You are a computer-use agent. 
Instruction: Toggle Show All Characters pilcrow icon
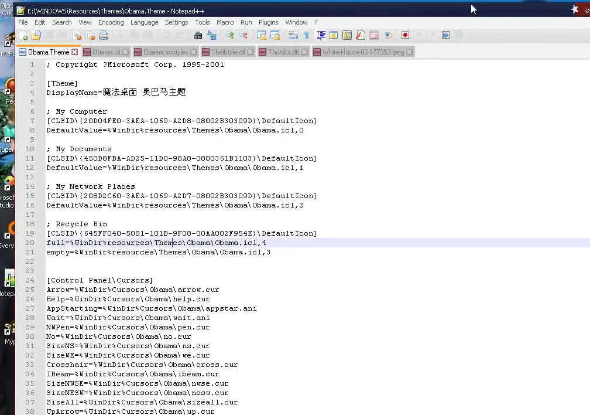[x=306, y=35]
